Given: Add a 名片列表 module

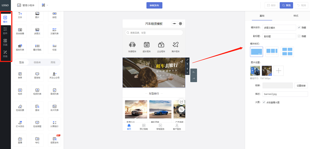Looking at the screenshot, I should click(x=54, y=108).
